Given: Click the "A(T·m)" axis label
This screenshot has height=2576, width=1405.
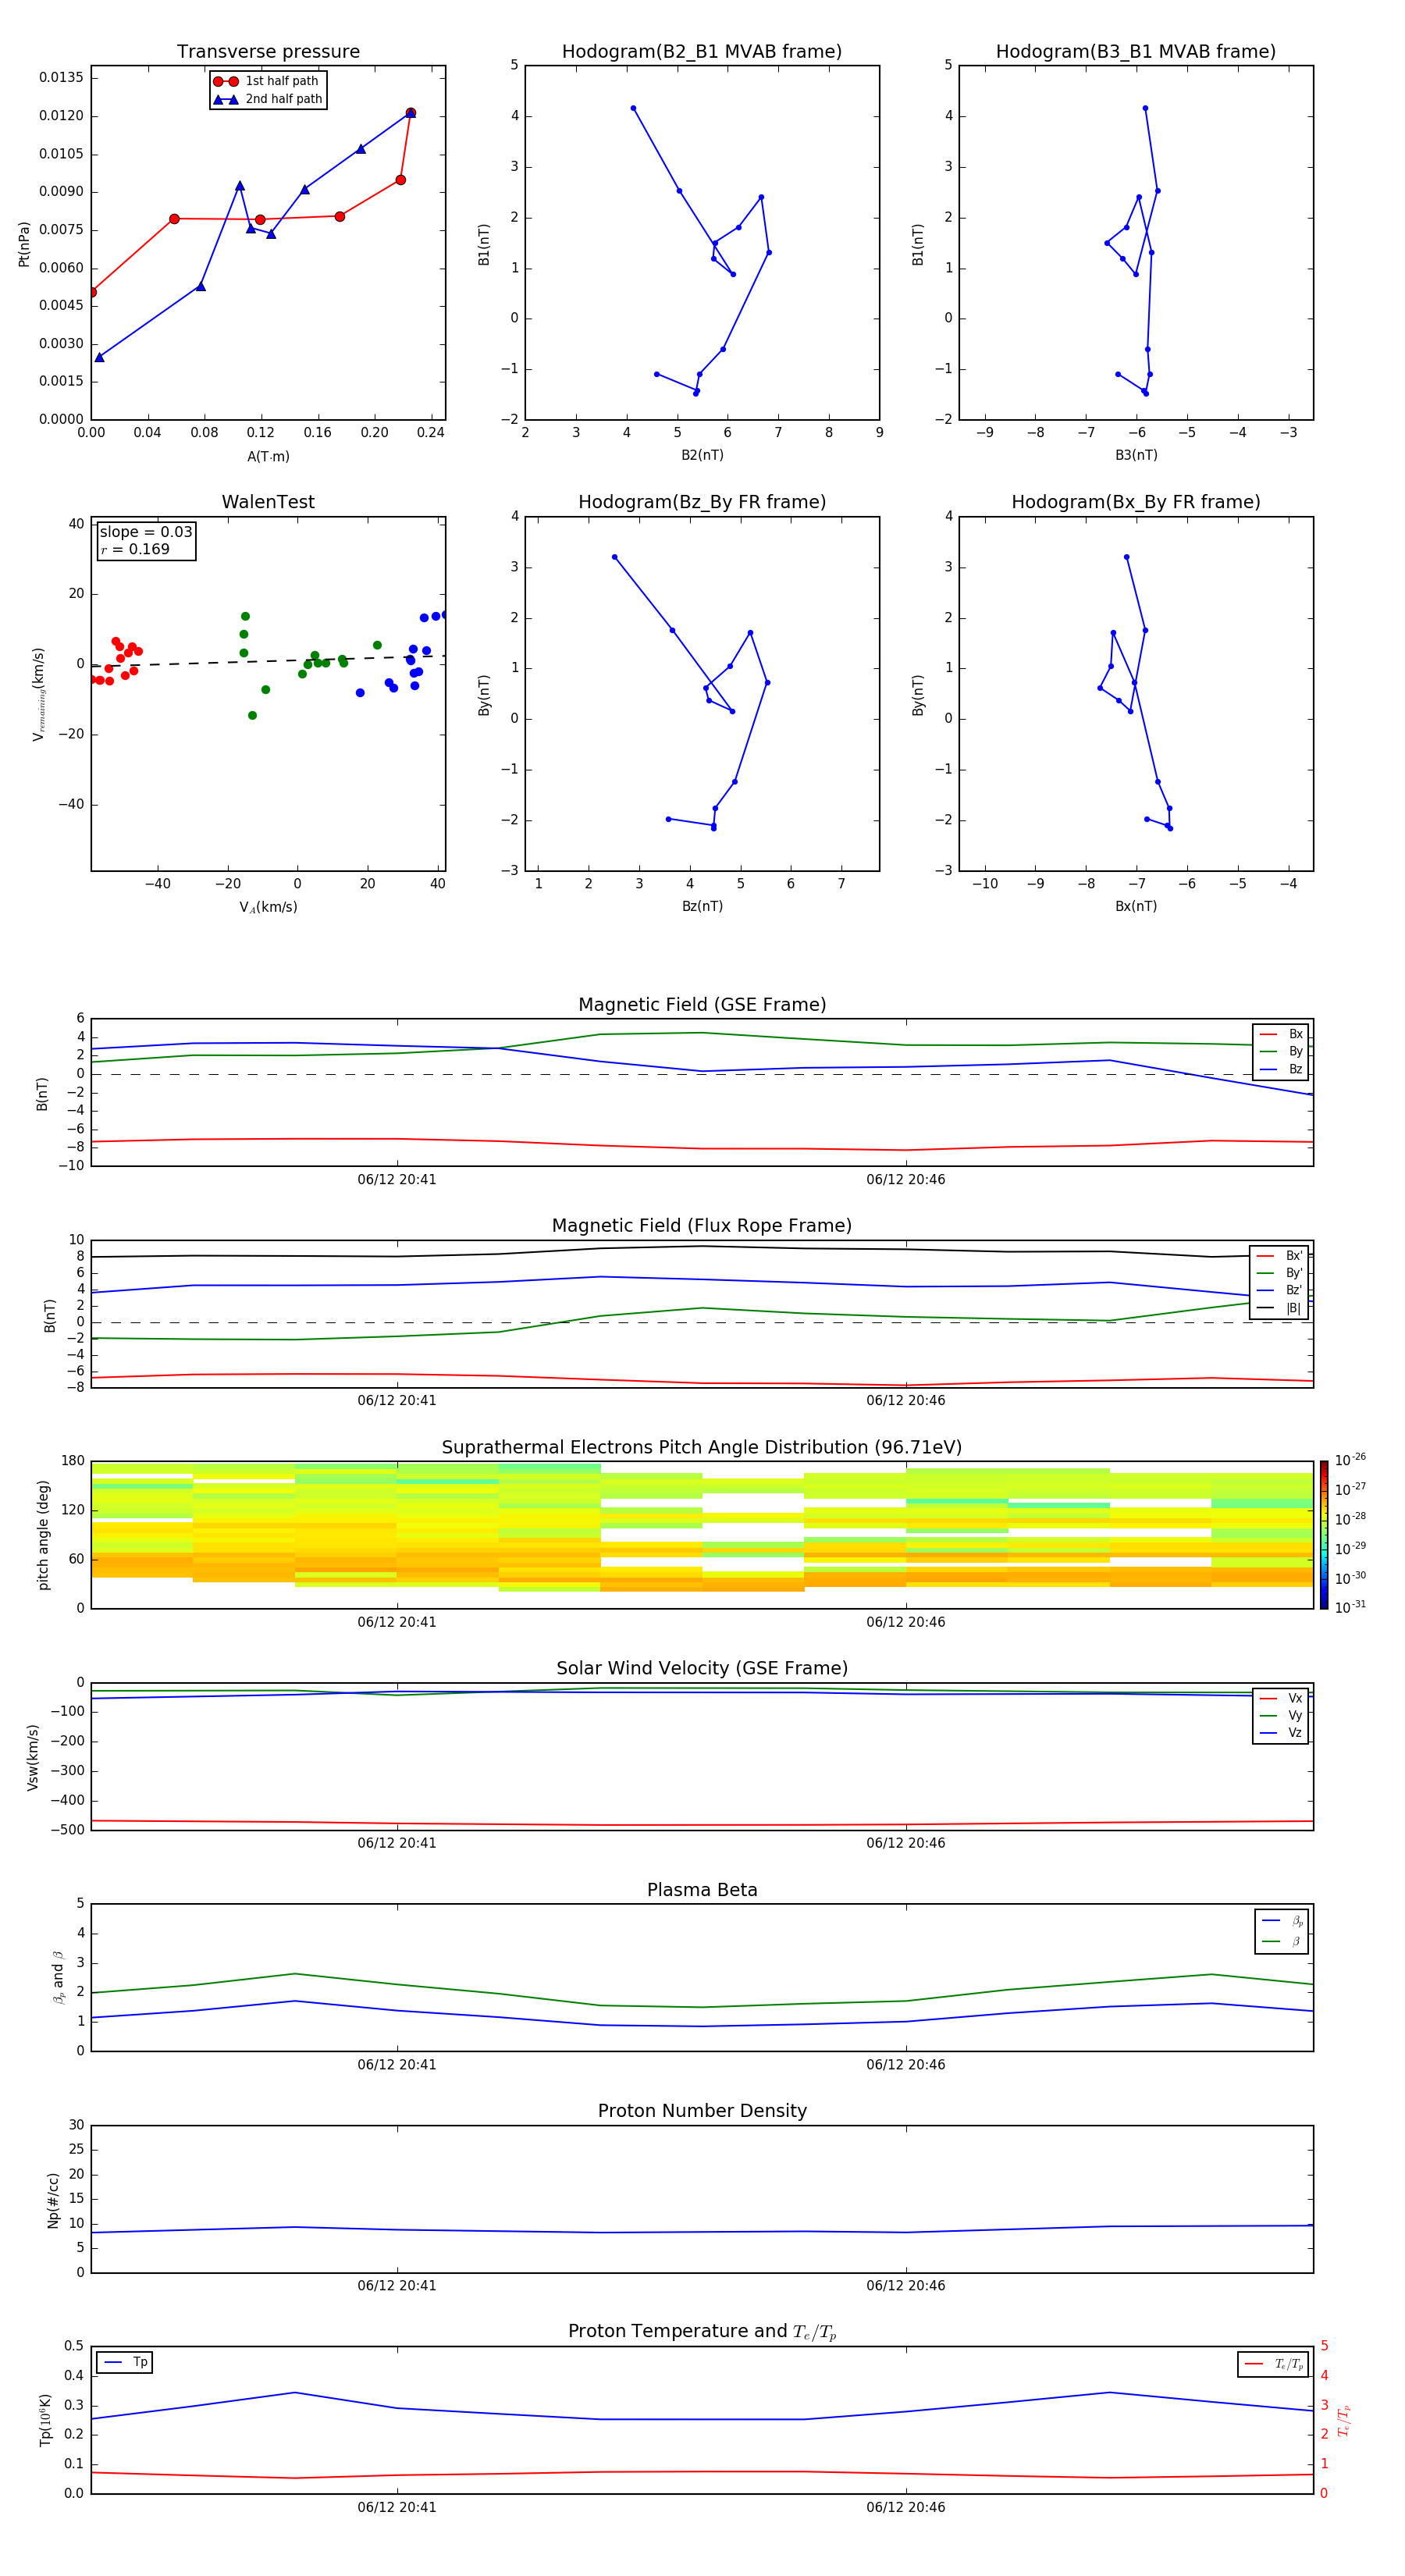Looking at the screenshot, I should [x=268, y=456].
